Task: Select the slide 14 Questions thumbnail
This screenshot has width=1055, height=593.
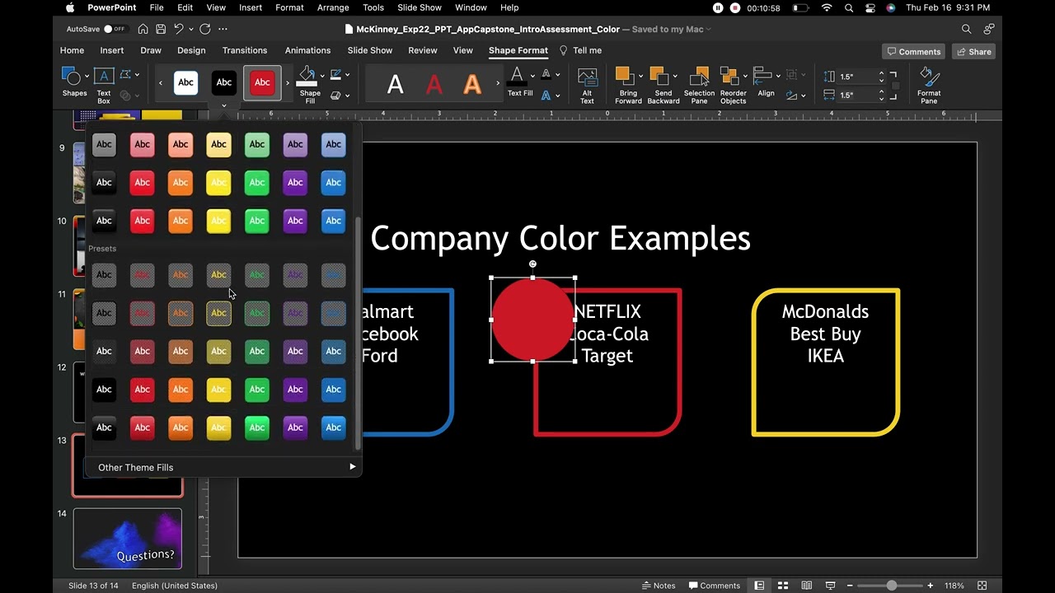Action: tap(128, 539)
